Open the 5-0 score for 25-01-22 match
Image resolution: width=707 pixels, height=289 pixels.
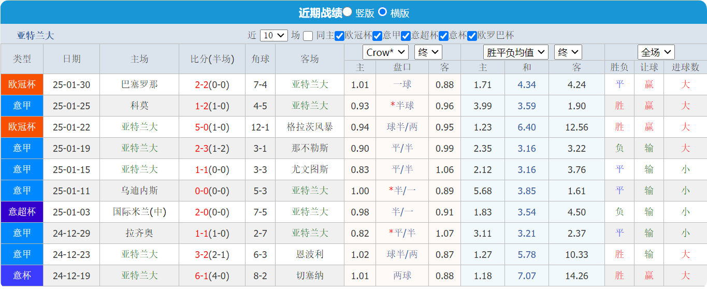(201, 127)
